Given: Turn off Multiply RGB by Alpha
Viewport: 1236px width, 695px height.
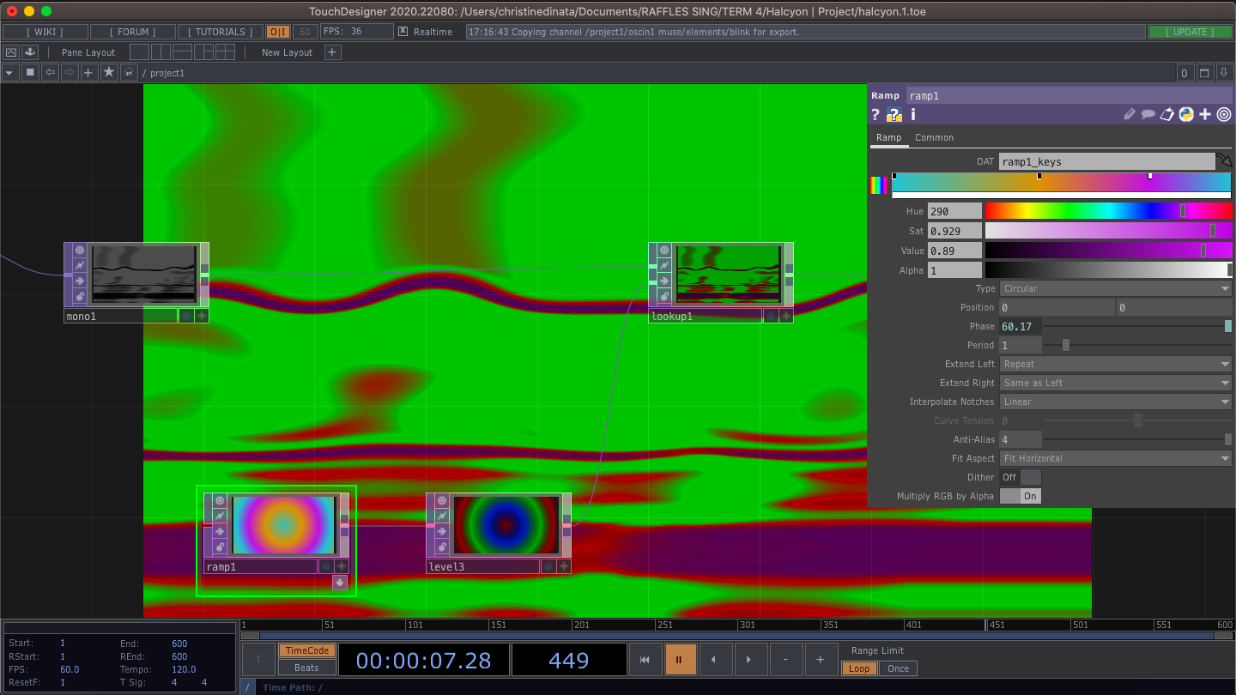Looking at the screenshot, I should (1020, 496).
